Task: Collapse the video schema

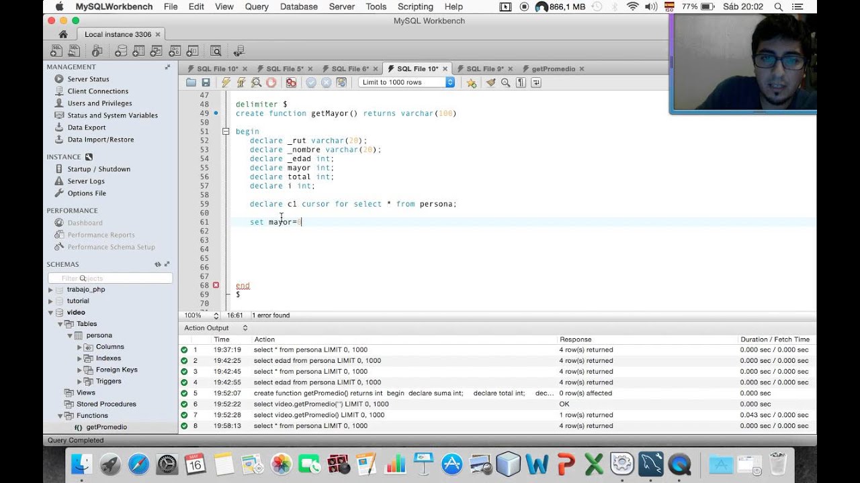Action: pos(50,313)
